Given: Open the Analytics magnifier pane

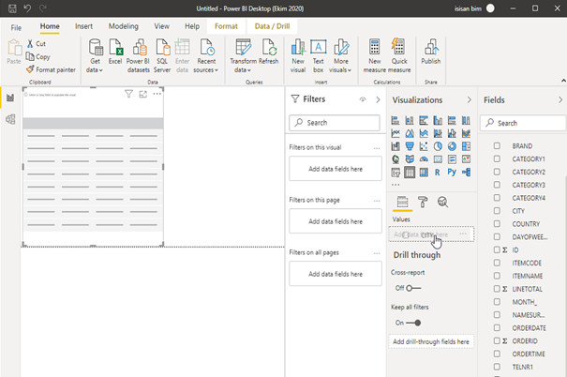Looking at the screenshot, I should [442, 202].
